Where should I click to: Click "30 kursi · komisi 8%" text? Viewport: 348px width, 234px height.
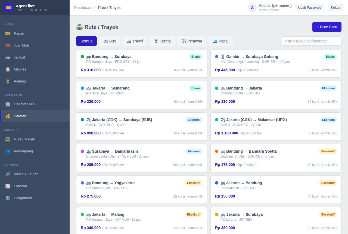point(322,228)
